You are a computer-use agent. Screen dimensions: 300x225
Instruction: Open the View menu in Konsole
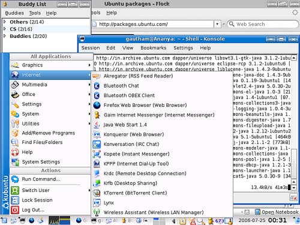tap(128, 48)
